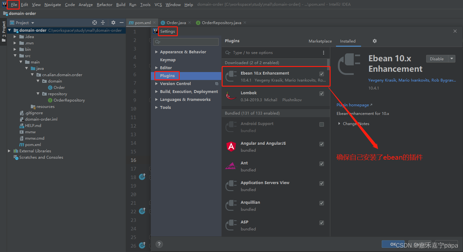Click the Angular and AngularJS logo icon

(x=231, y=147)
